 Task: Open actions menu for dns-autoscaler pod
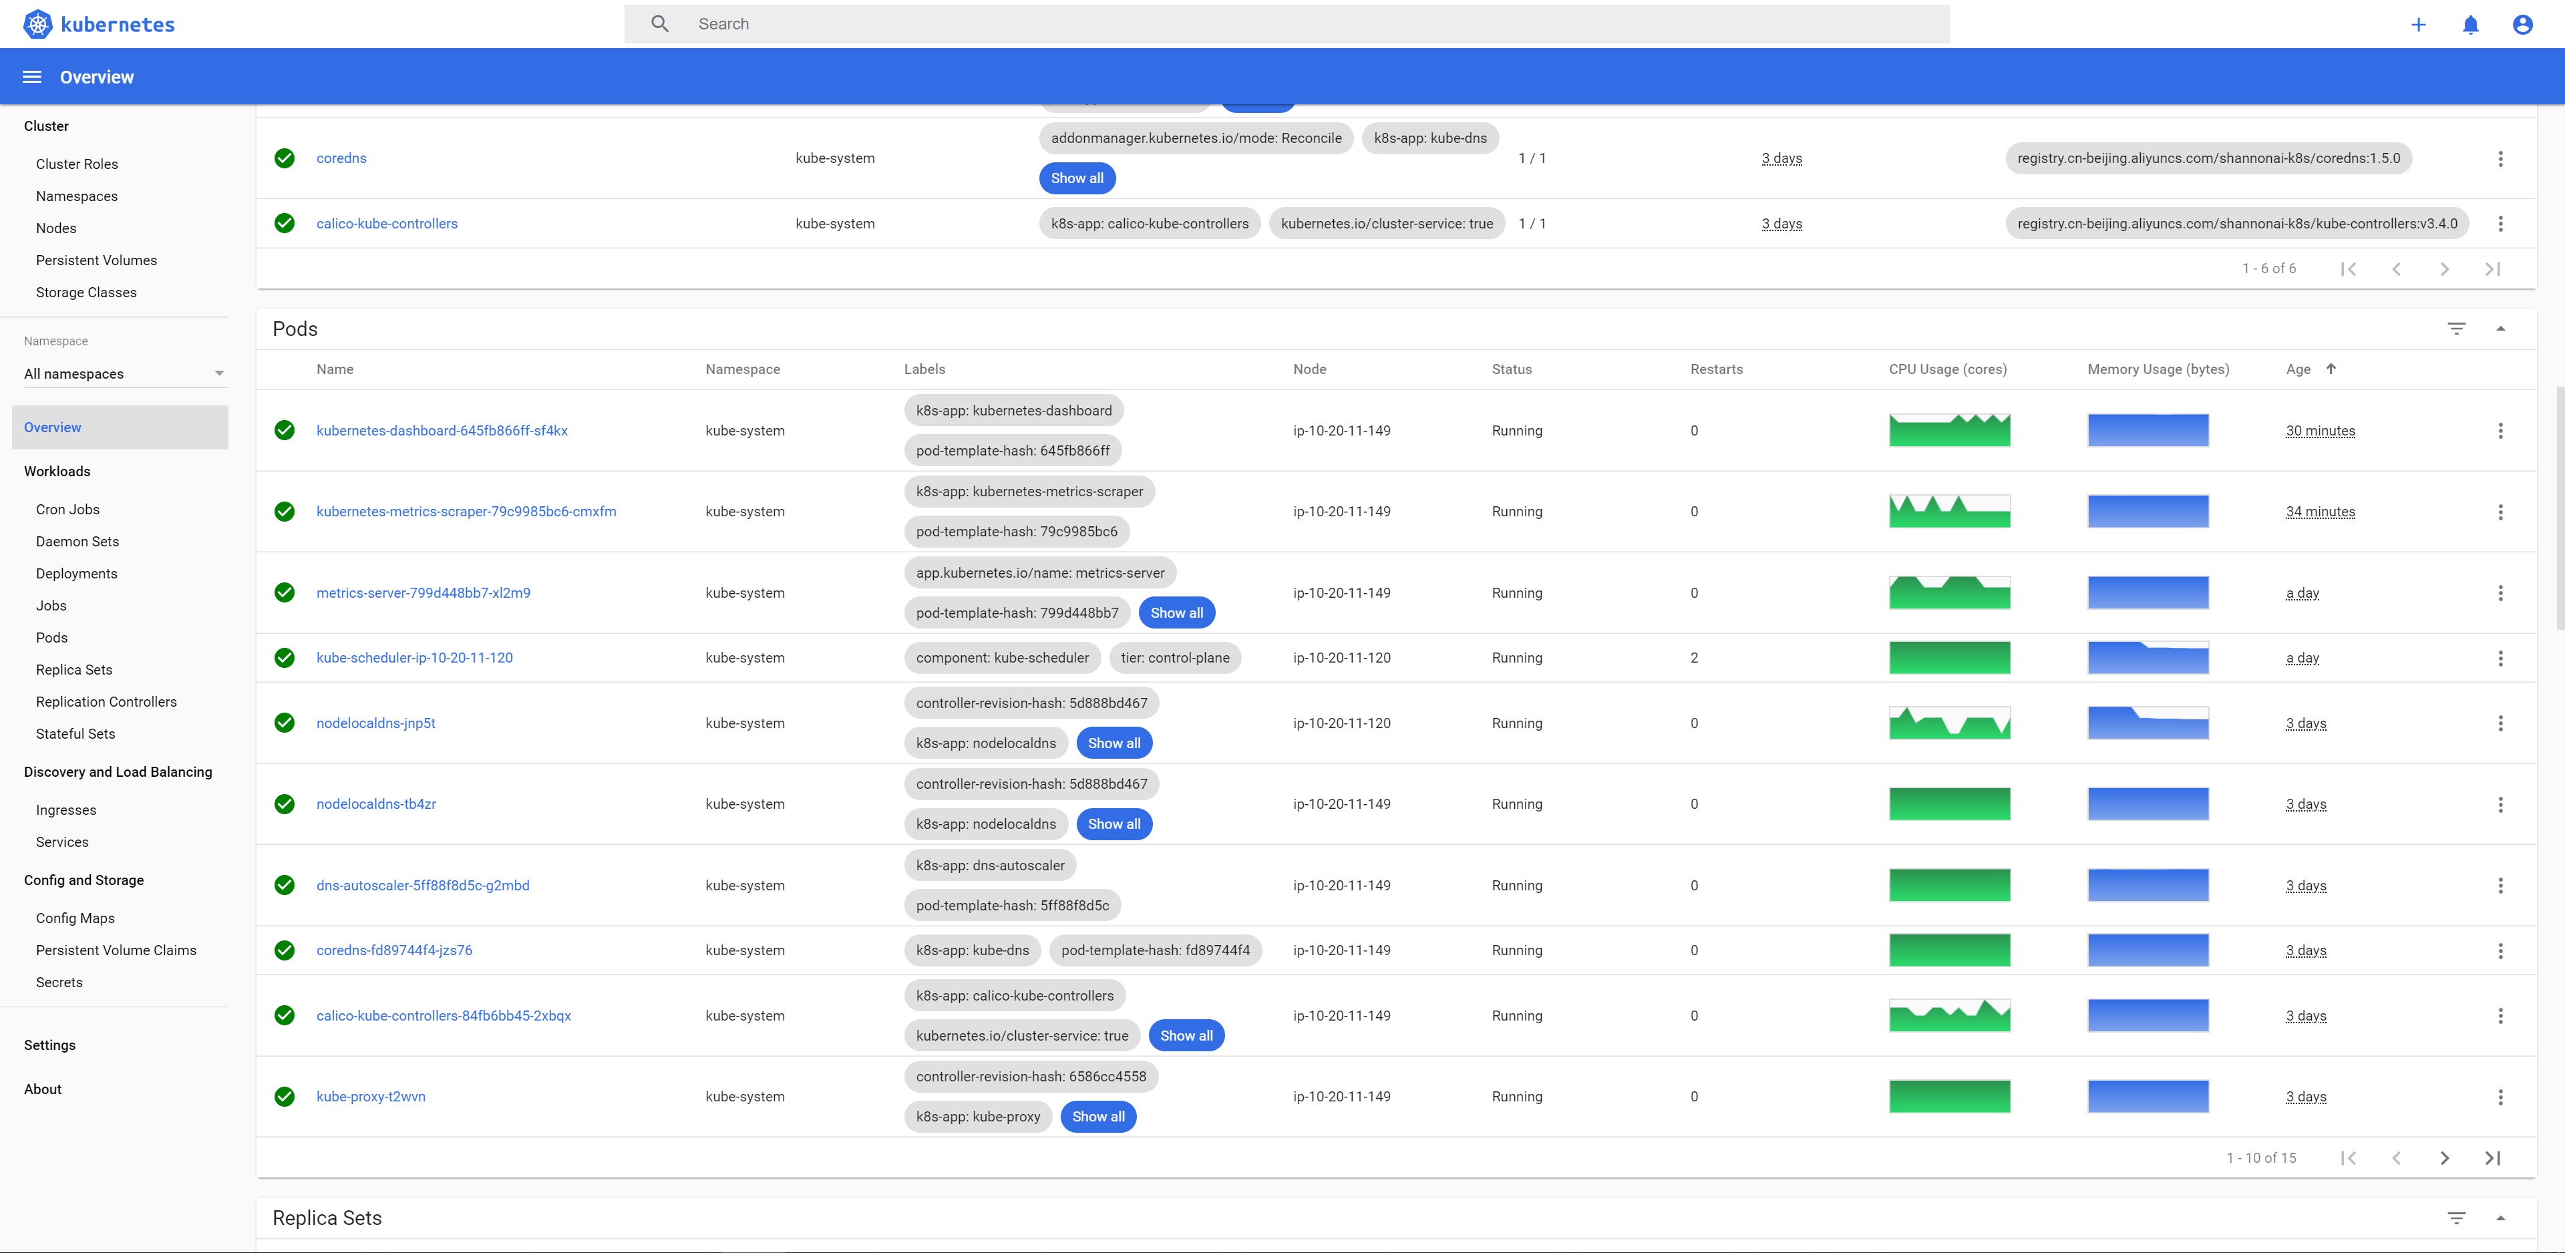2500,886
